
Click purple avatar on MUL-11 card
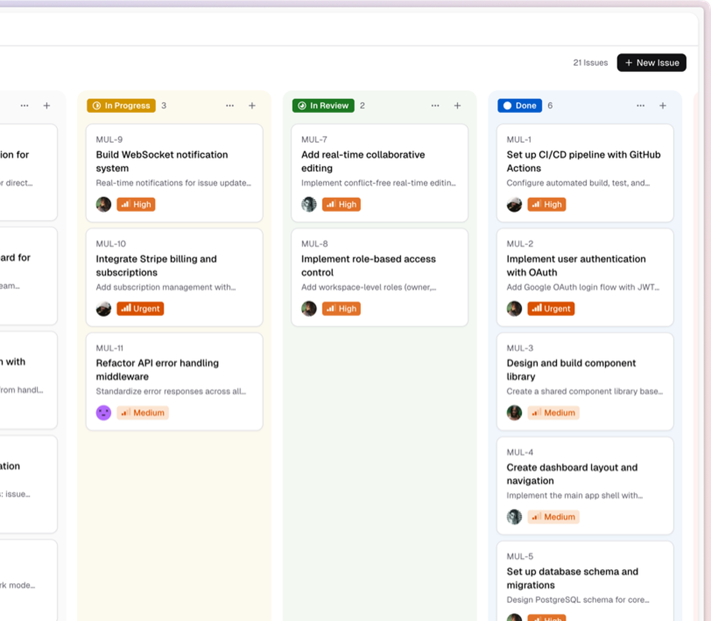(x=104, y=413)
